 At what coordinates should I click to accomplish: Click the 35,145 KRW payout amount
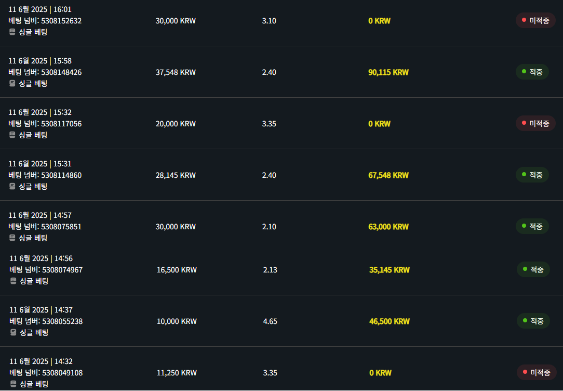(x=389, y=270)
